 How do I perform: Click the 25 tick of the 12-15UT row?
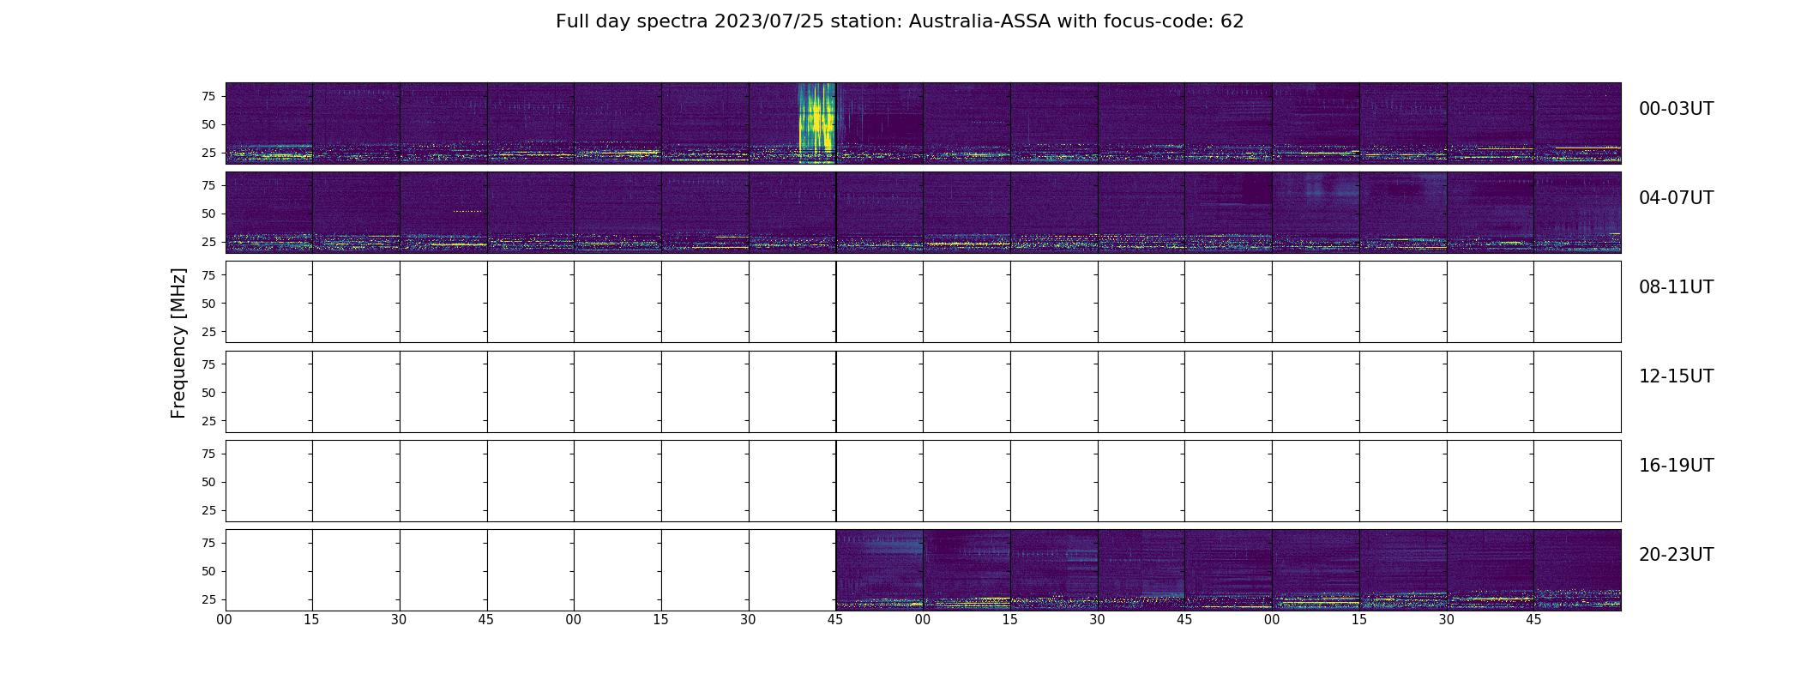point(208,421)
